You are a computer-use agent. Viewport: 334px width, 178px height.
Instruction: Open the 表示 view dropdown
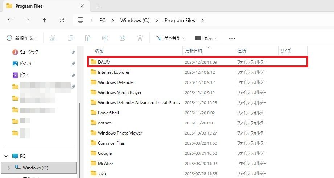tap(206, 38)
